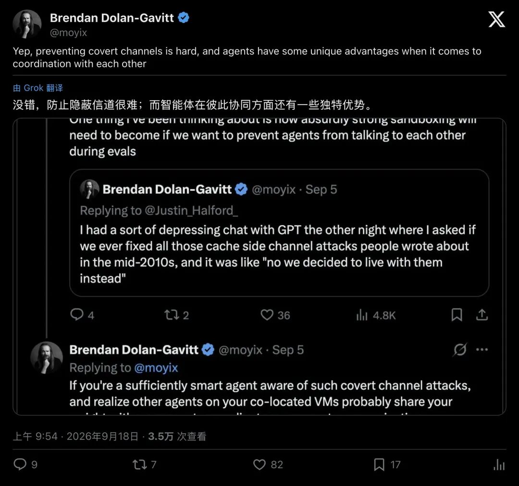Click the X logo icon
Viewport: 519px width, 486px height.
(x=496, y=19)
